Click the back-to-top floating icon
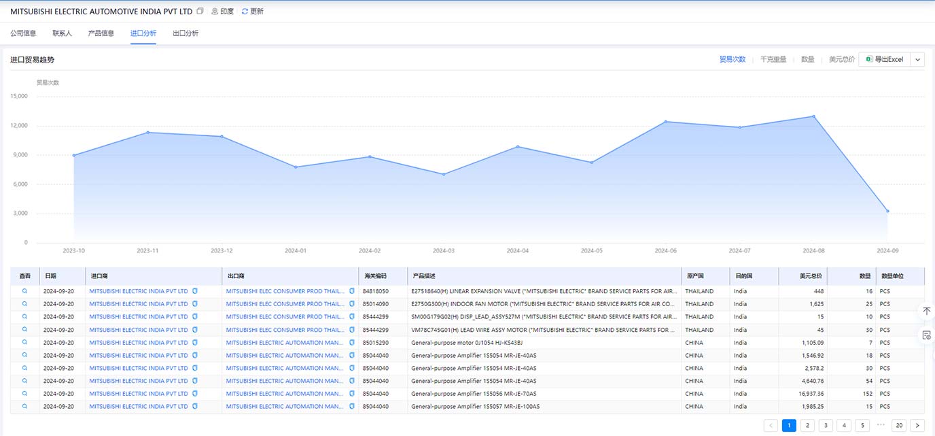The height and width of the screenshot is (436, 935). (x=926, y=311)
